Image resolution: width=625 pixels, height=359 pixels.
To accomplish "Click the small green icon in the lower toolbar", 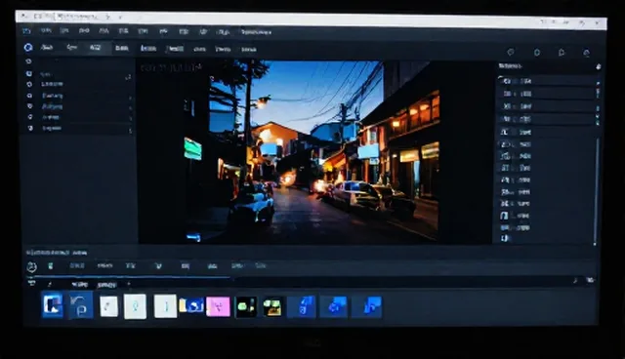I will pyautogui.click(x=50, y=266).
